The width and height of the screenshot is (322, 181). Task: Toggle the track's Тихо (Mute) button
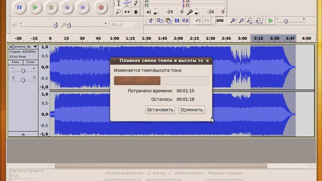coord(16,62)
